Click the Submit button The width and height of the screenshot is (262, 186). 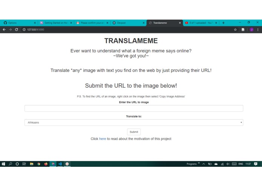point(134,132)
